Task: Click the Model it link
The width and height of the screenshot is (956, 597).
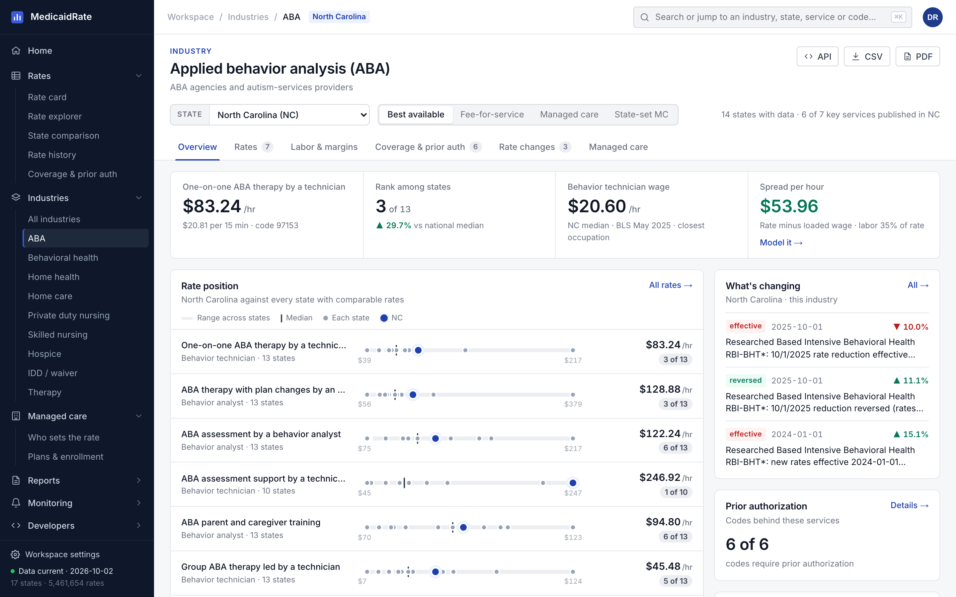Action: pyautogui.click(x=781, y=242)
